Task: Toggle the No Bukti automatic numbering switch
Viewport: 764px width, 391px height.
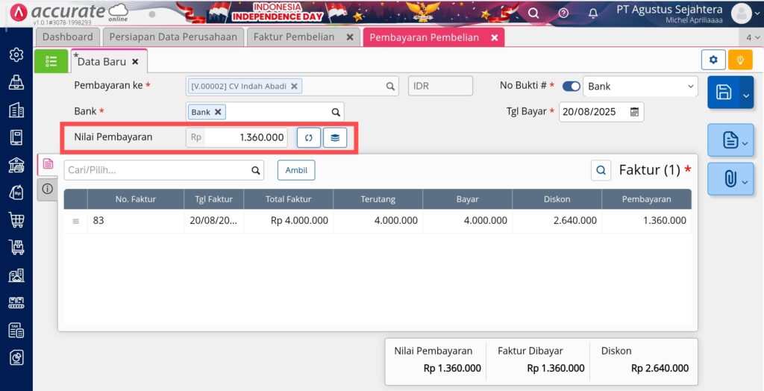Action: click(x=571, y=87)
